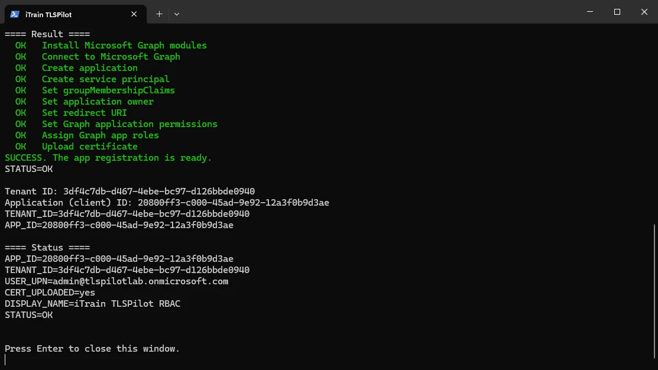Click 'Press Enter to close this window.' text

pyautogui.click(x=92, y=349)
